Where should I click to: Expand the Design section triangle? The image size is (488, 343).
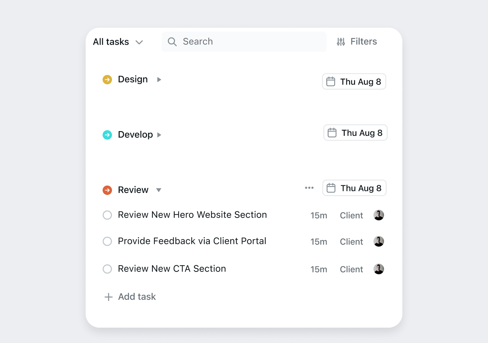[x=159, y=80]
